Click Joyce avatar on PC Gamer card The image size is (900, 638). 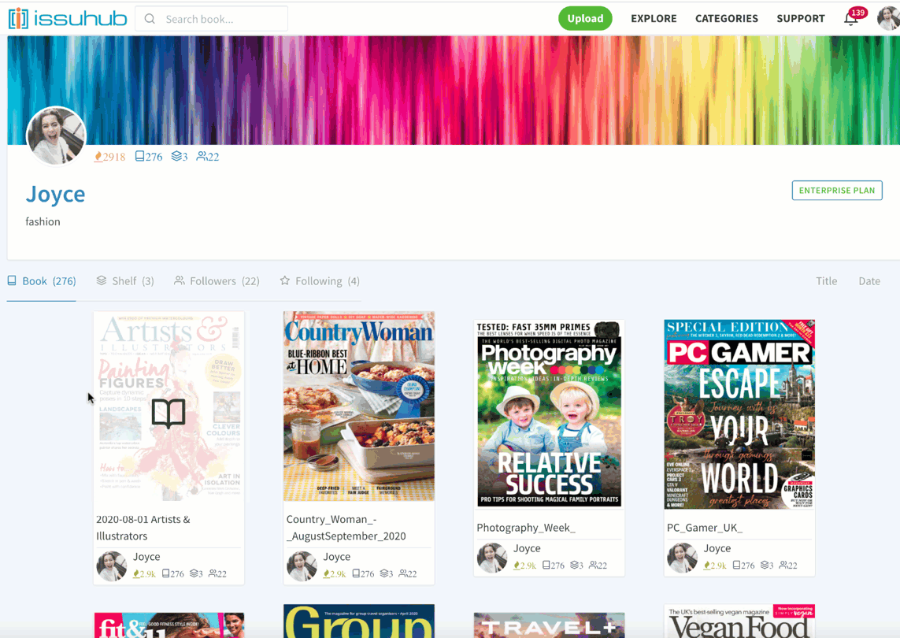[682, 558]
